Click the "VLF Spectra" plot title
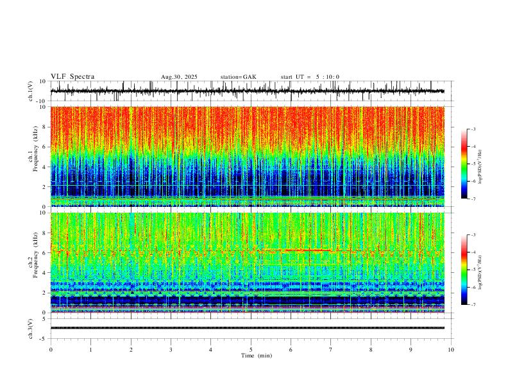This screenshot has width=508, height=392. tap(72, 77)
